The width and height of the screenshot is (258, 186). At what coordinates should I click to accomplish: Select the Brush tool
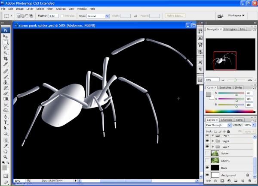pyautogui.click(x=6, y=77)
